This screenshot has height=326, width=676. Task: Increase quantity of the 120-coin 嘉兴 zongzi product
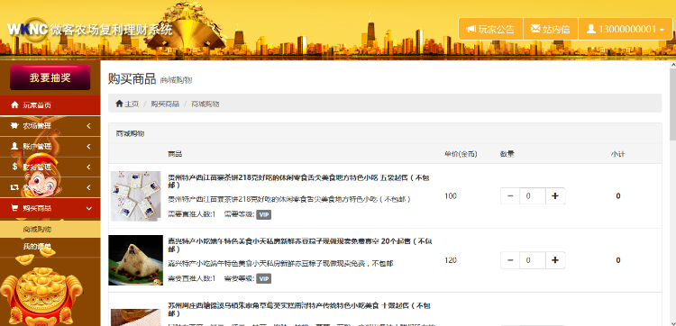point(555,260)
